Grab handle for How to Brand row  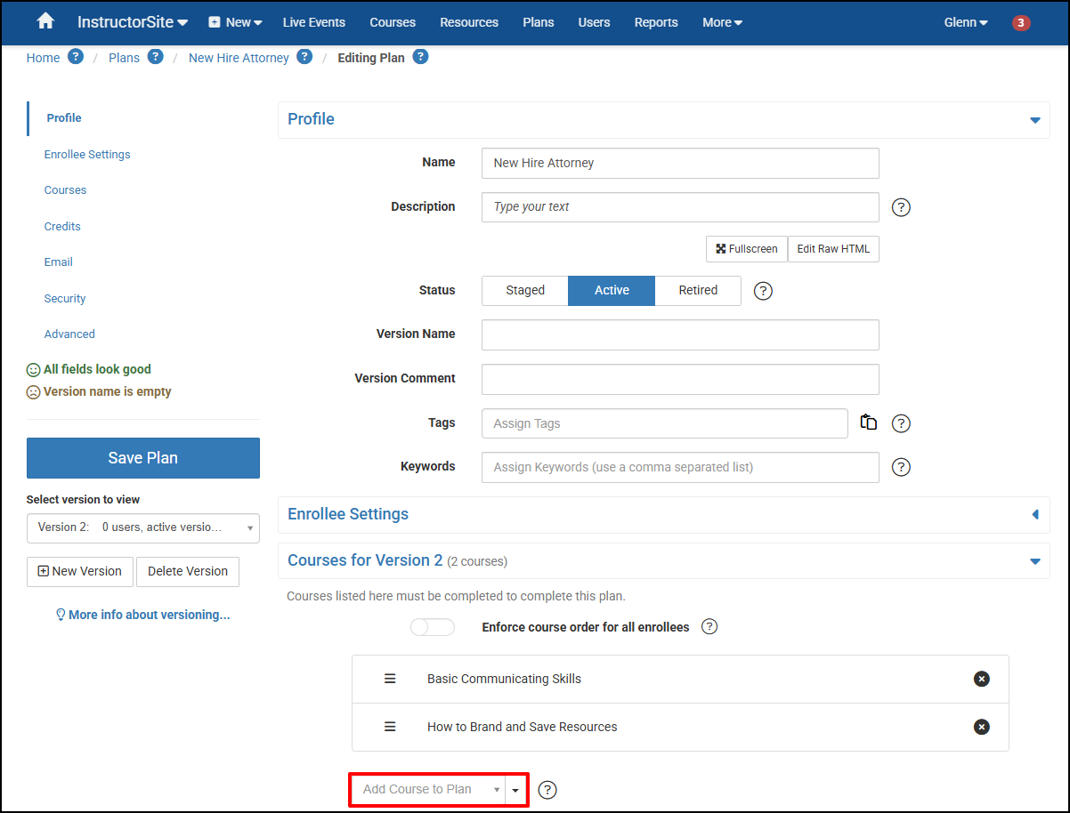390,727
